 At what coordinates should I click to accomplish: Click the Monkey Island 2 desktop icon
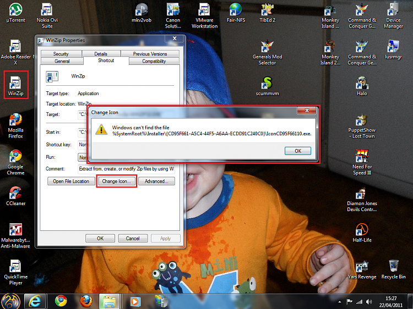tap(330, 53)
